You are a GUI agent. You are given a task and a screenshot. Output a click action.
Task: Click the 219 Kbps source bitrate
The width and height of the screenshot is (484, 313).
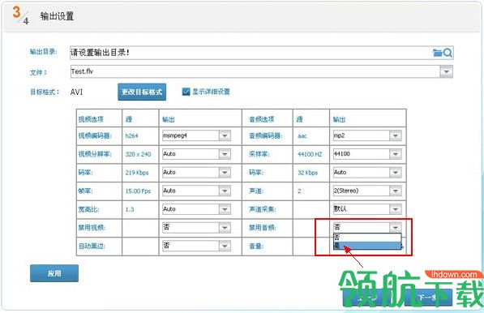click(137, 173)
